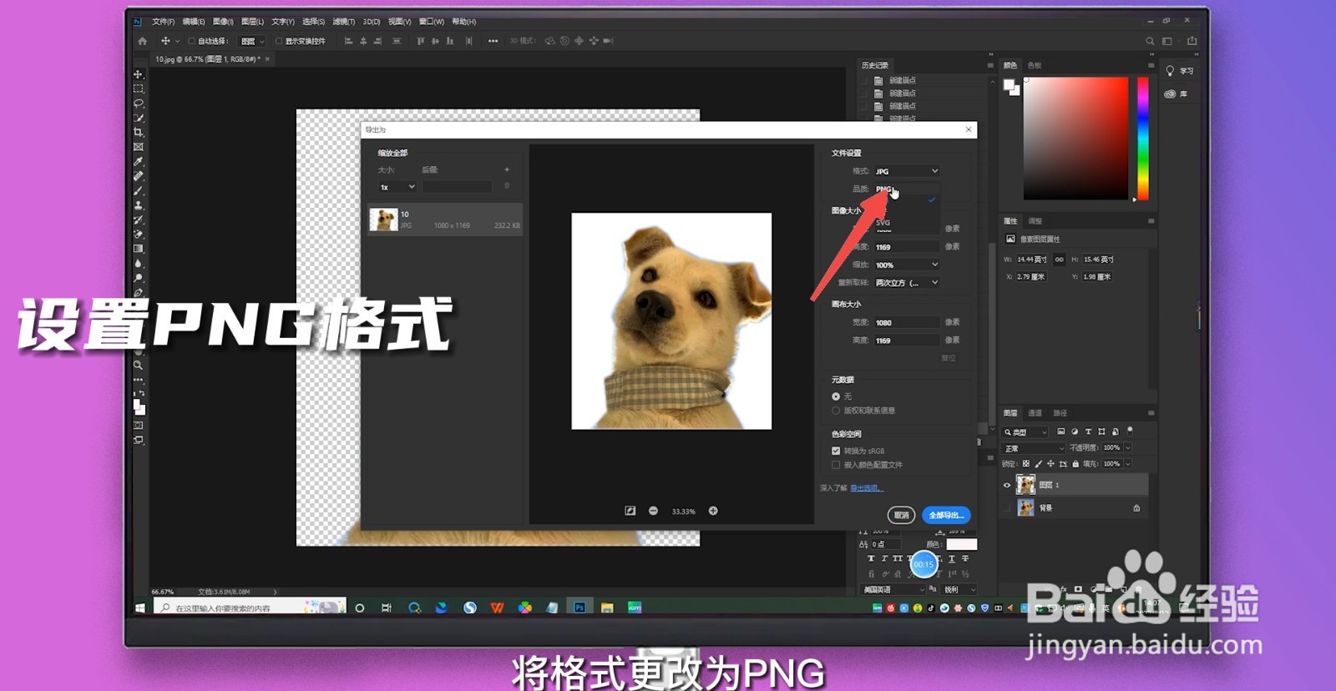Screen dimensions: 1336x691
Task: Add a scale size with the plus icon
Action: point(507,169)
